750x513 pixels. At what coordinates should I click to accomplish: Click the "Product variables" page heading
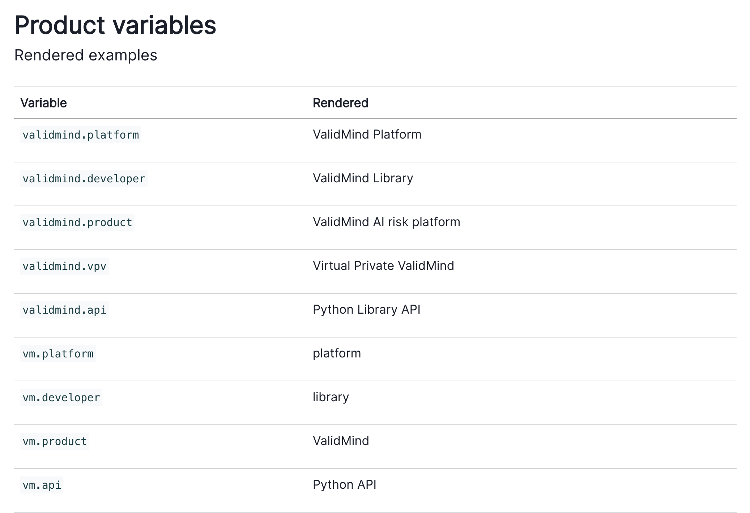[115, 25]
